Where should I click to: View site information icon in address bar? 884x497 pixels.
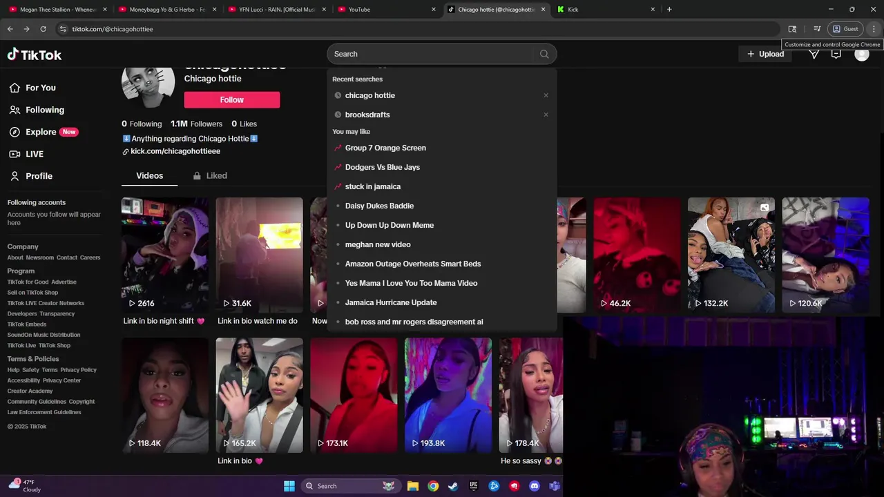tap(63, 29)
